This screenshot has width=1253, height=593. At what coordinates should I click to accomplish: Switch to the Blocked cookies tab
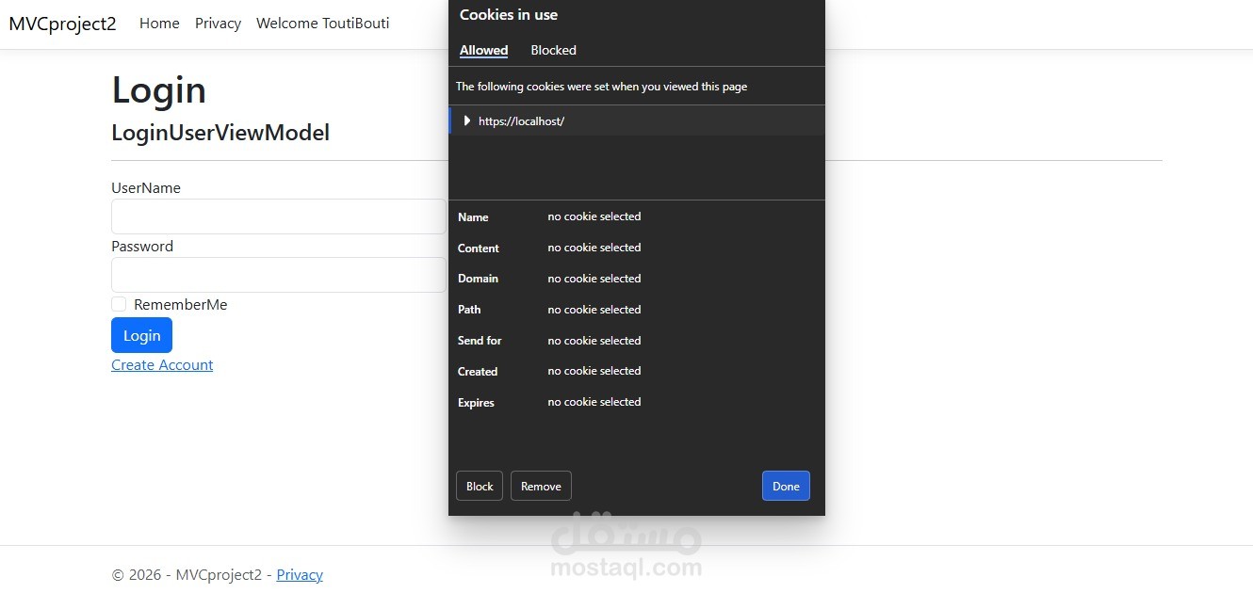click(553, 51)
